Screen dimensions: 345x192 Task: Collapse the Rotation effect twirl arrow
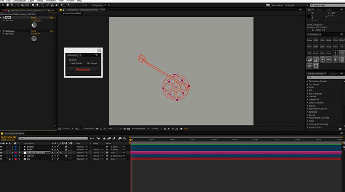click(1, 31)
